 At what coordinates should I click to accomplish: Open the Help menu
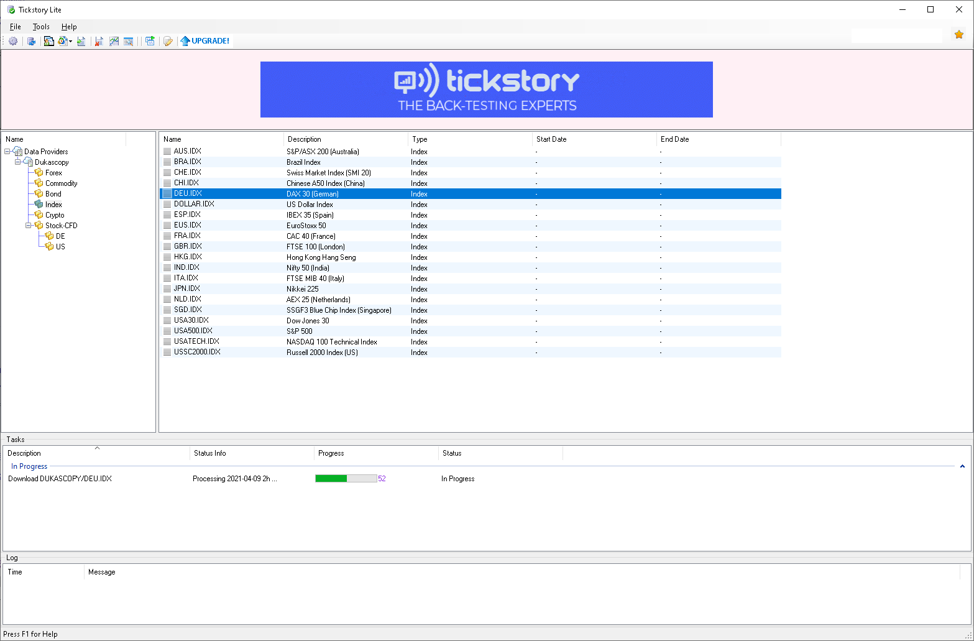point(69,27)
